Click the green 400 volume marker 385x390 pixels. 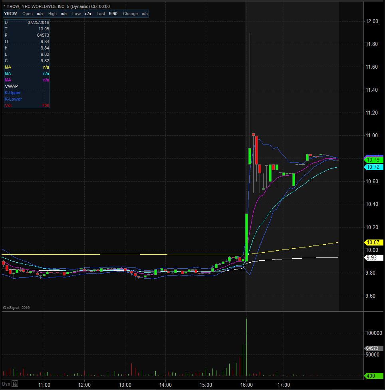372,376
